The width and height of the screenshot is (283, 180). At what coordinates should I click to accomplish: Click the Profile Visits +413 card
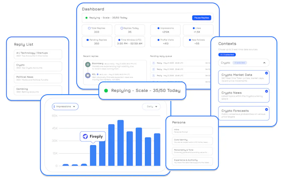pos(165,41)
